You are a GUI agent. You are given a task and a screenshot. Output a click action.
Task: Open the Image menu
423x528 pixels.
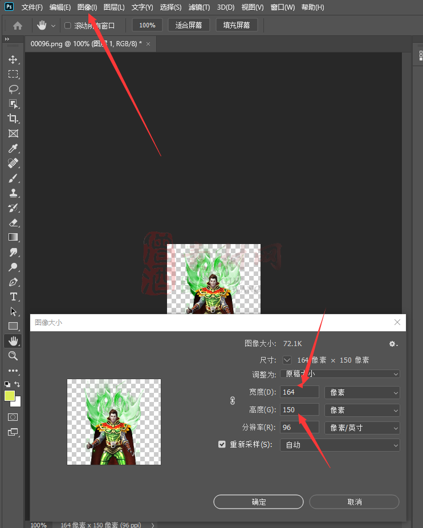(87, 7)
